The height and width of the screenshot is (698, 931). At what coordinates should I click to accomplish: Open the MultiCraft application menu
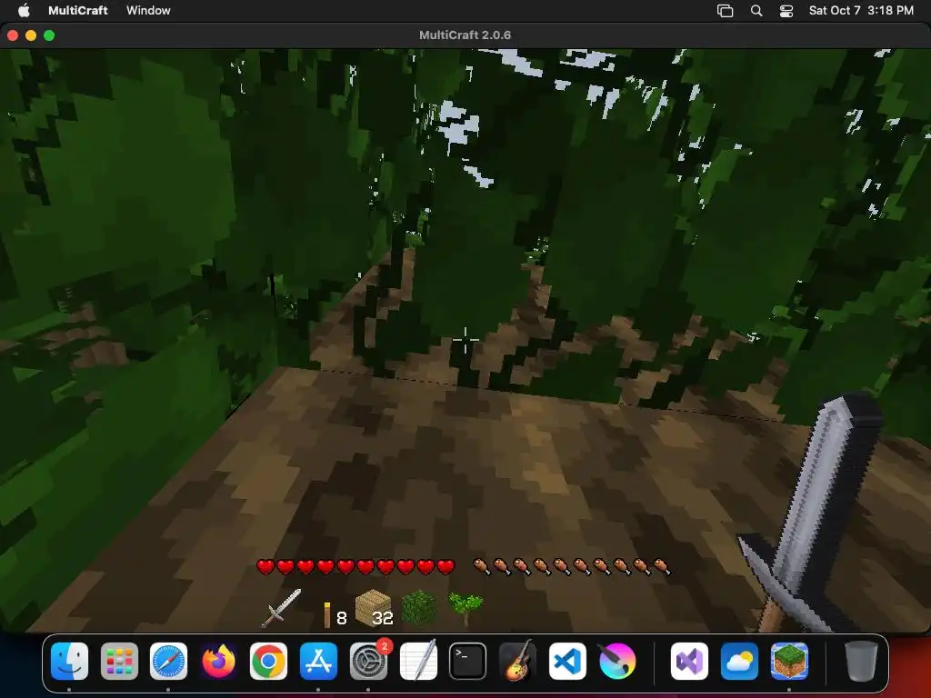(78, 10)
